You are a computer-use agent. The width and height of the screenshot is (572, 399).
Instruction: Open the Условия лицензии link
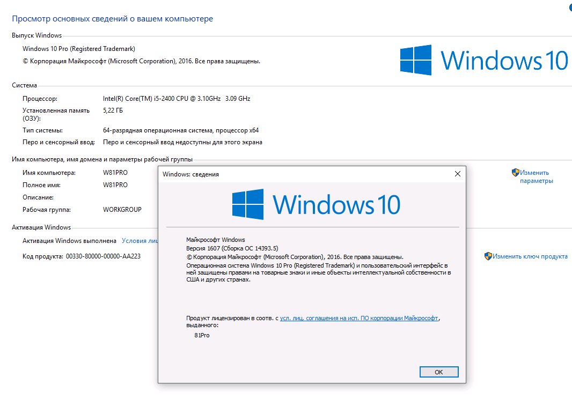(x=140, y=241)
